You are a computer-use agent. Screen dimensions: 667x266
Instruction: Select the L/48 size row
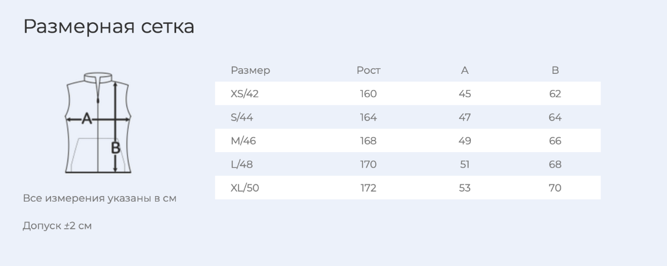[408, 164]
